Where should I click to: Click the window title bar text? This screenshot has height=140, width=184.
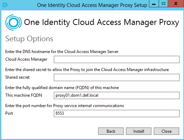click(x=92, y=5)
